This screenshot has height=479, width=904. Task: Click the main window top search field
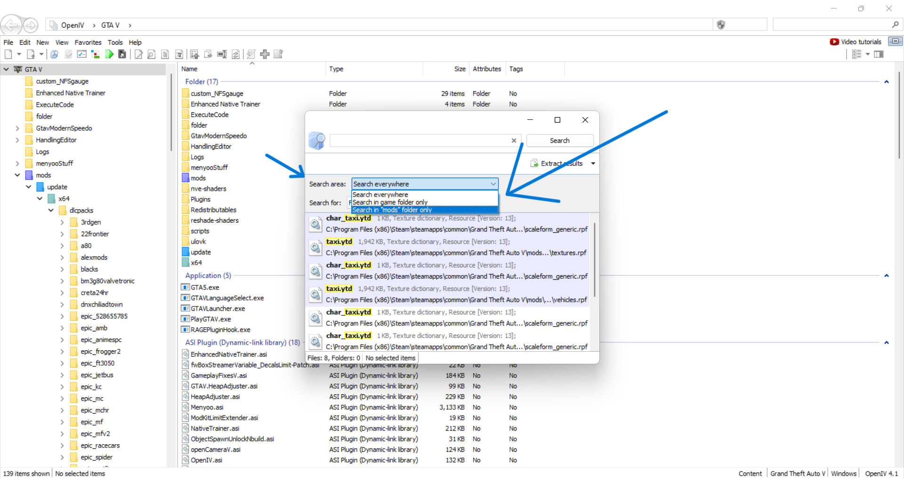[x=832, y=24]
